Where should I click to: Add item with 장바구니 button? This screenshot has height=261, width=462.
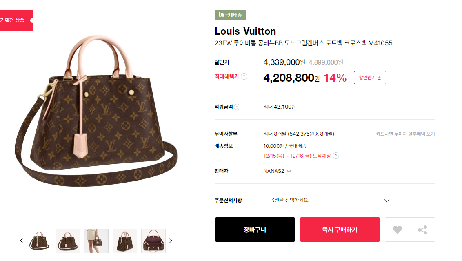click(x=255, y=230)
